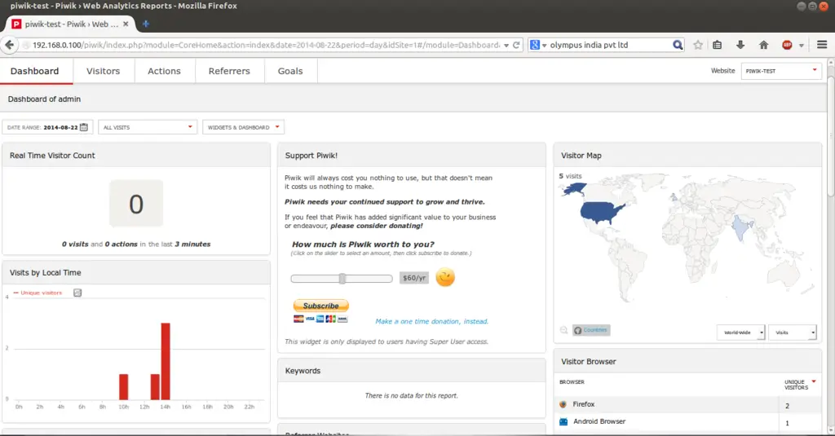835x436 pixels.
Task: Open the Visitors tab
Action: point(104,71)
